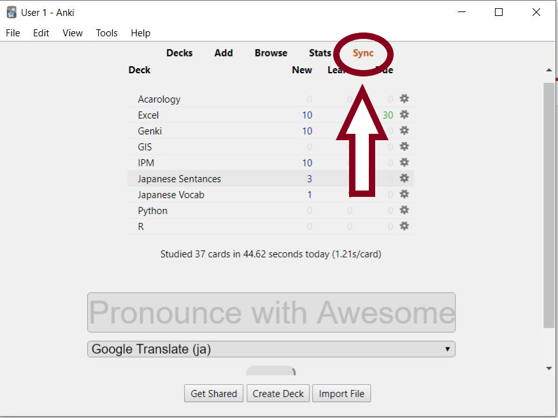Screen dimensions: 558x418
Task: Open Genki deck options gear
Action: 404,131
